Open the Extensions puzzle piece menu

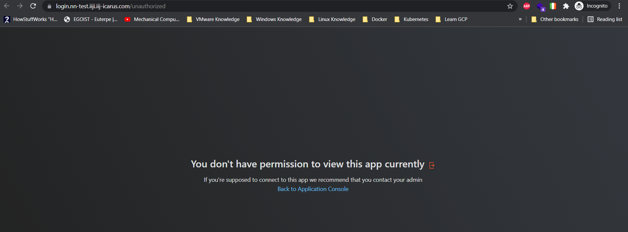[566, 6]
